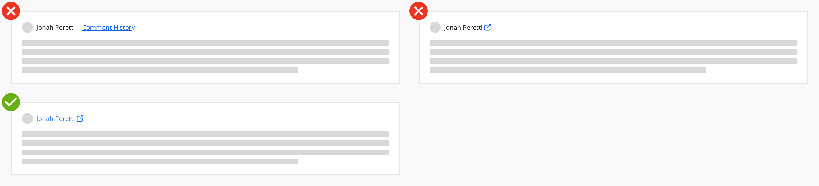Click the green checkmark badge

pyautogui.click(x=11, y=102)
